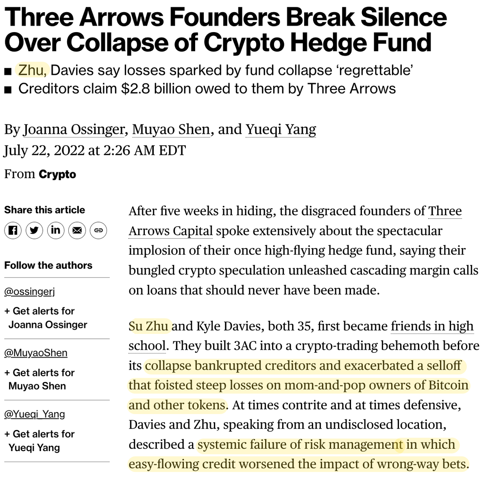Click highlighted Su Zhu text

[x=148, y=326]
